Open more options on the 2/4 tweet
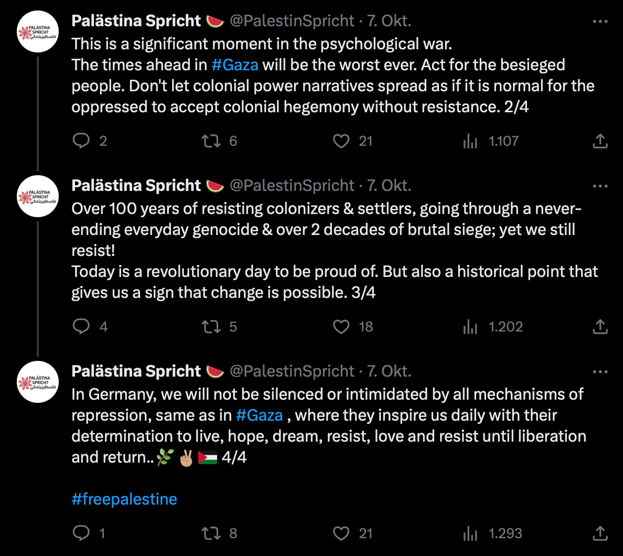623x556 pixels. pos(600,22)
